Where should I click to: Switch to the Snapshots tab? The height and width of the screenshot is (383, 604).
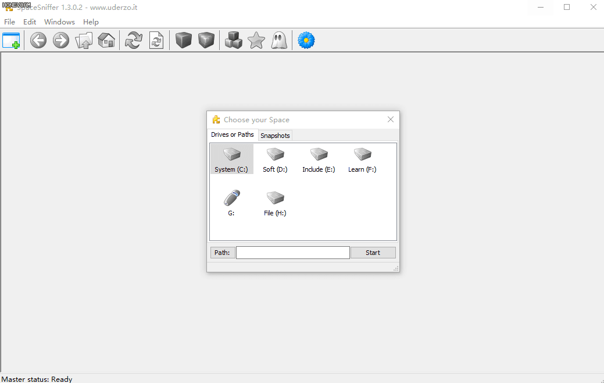275,136
